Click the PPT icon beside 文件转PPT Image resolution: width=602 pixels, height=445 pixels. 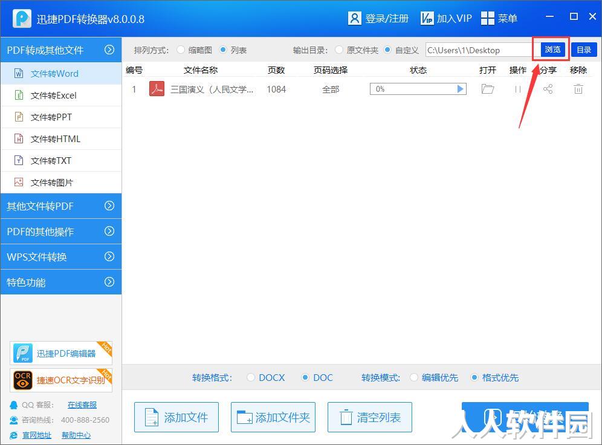[19, 117]
